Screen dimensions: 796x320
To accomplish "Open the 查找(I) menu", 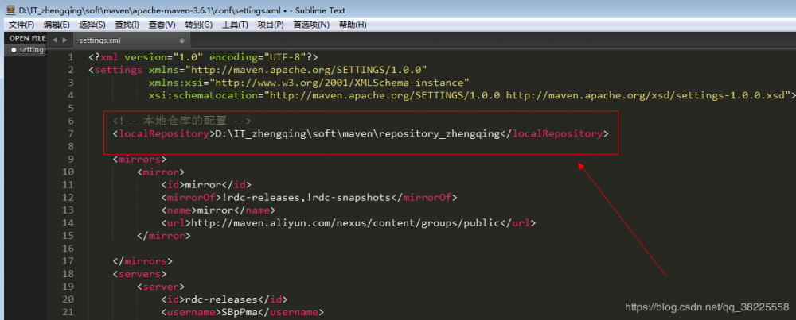I will [127, 25].
